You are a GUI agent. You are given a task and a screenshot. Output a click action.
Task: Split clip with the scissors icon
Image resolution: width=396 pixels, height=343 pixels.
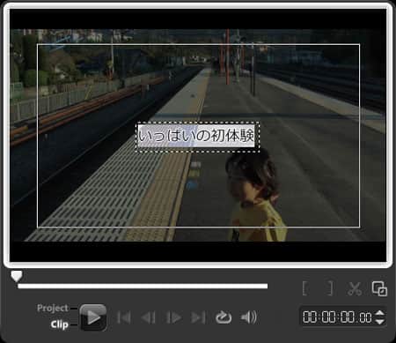point(355,288)
